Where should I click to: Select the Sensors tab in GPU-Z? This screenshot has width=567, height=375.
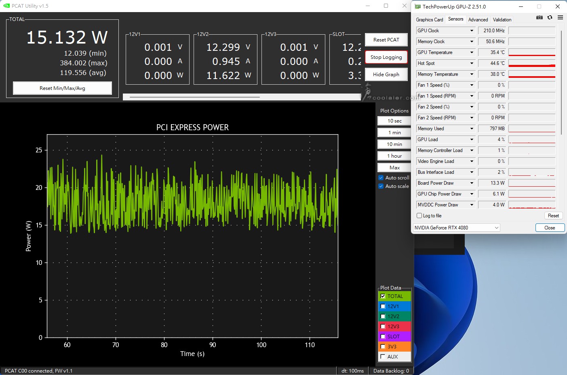455,19
